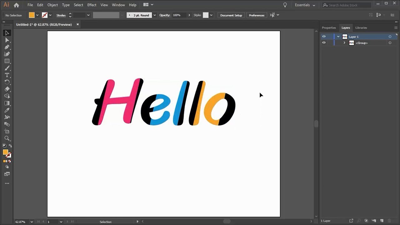Toggle visibility of Group sublayer

coord(324,43)
